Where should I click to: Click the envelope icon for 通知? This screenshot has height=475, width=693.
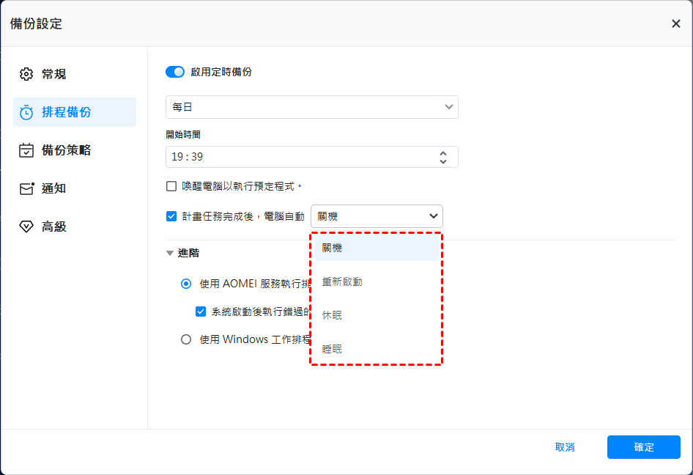tap(26, 188)
